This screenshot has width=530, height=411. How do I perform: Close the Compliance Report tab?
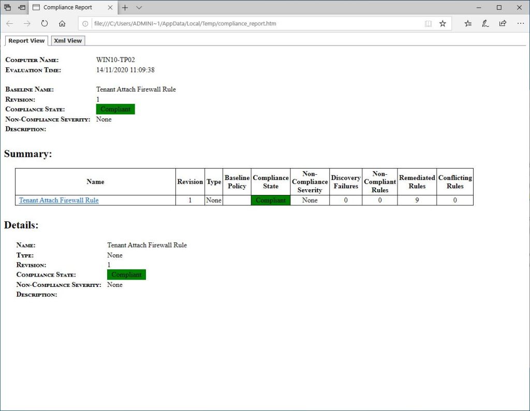(110, 8)
